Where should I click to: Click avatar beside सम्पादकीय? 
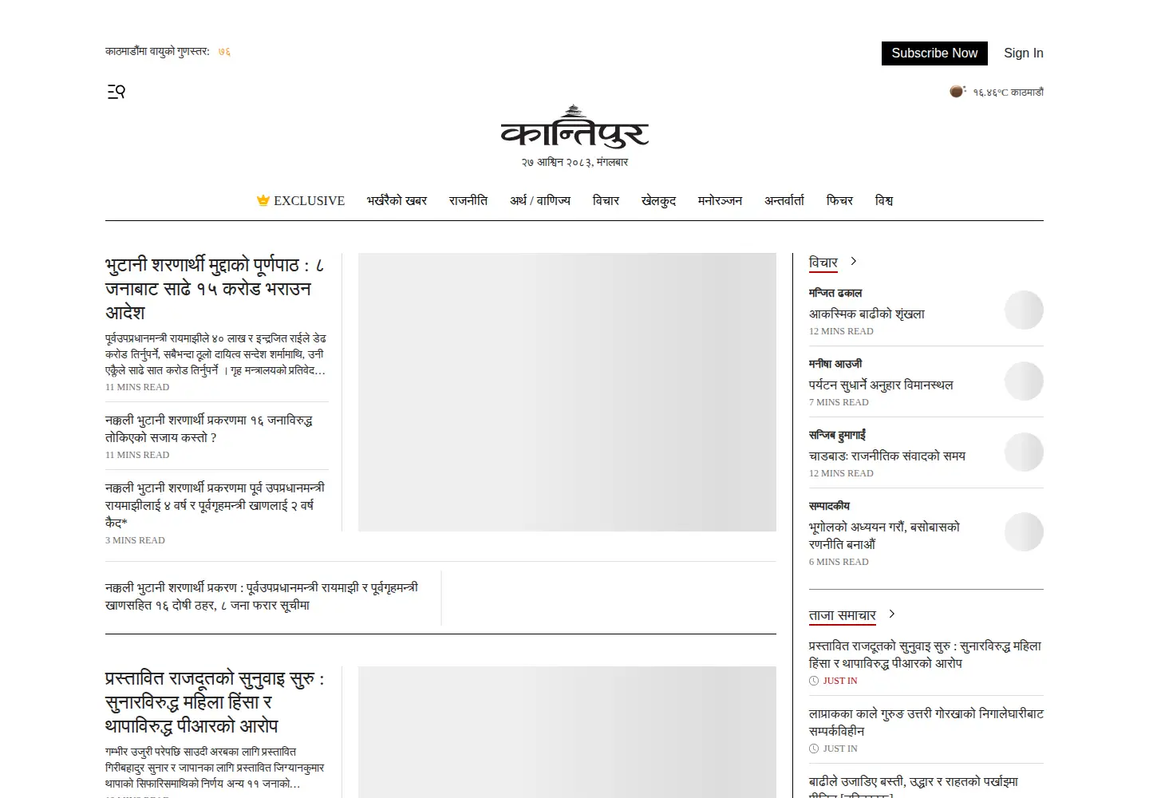pyautogui.click(x=1024, y=532)
